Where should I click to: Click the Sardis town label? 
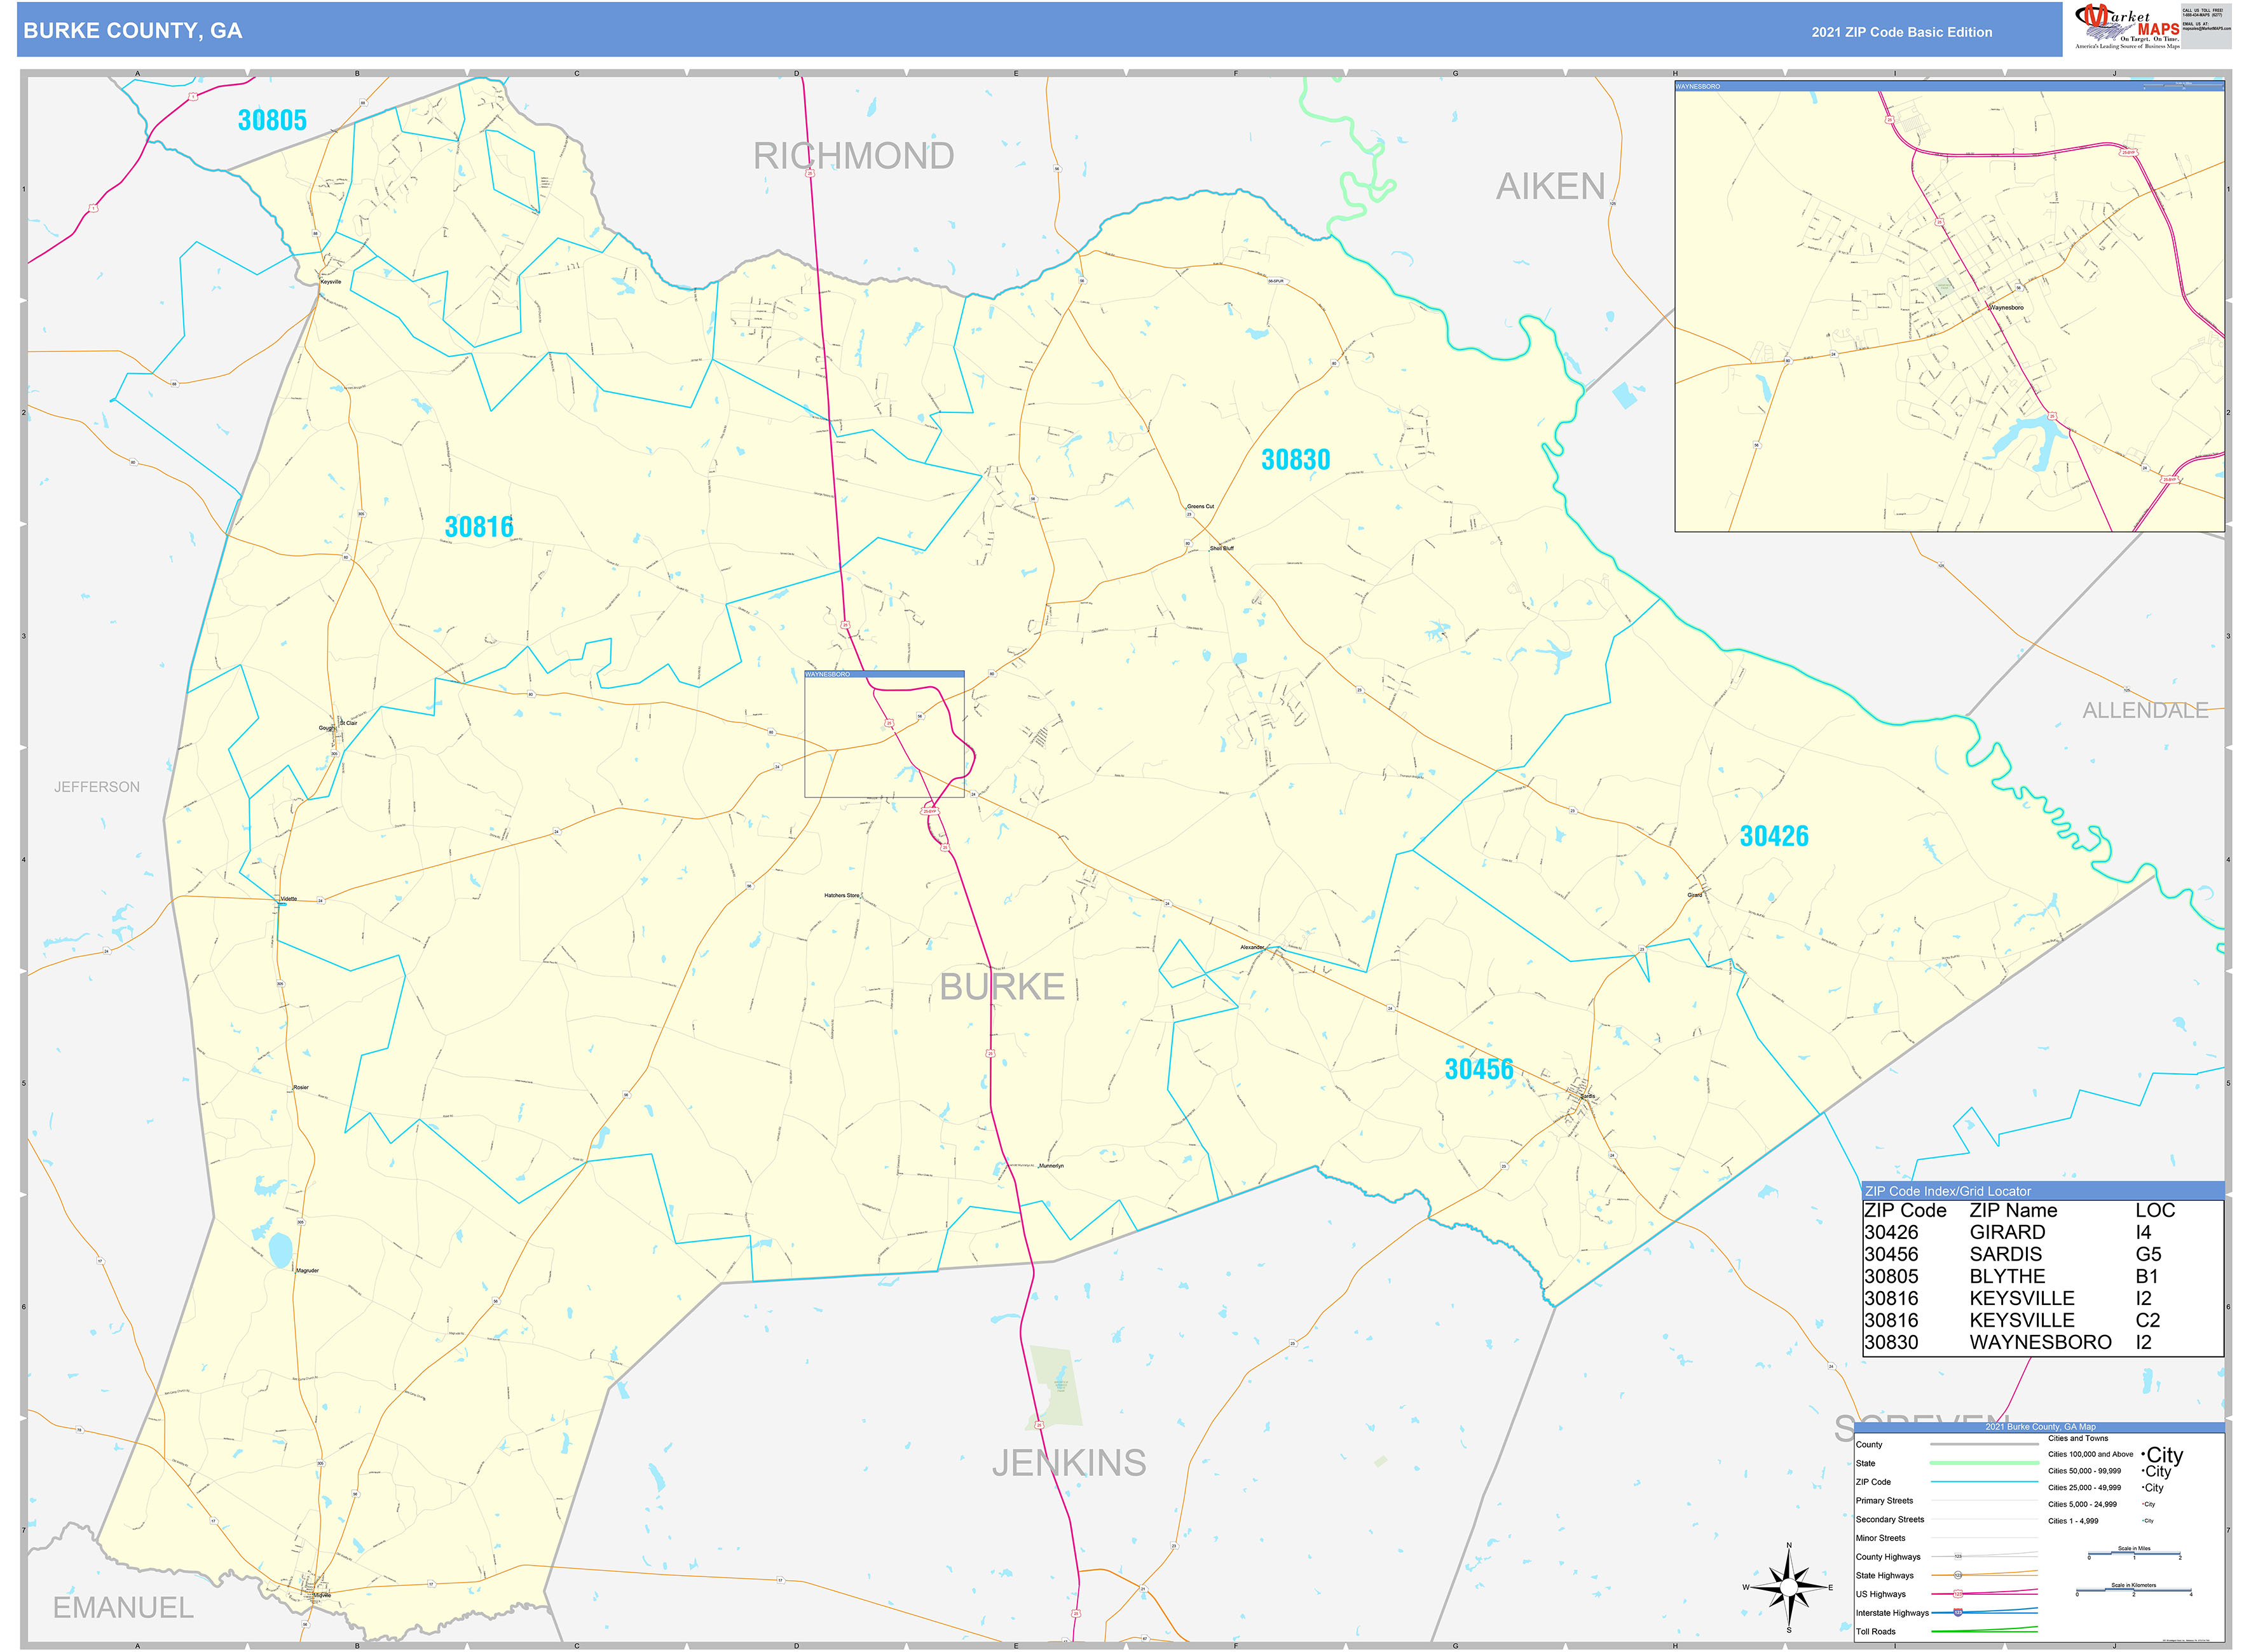click(x=1588, y=1097)
